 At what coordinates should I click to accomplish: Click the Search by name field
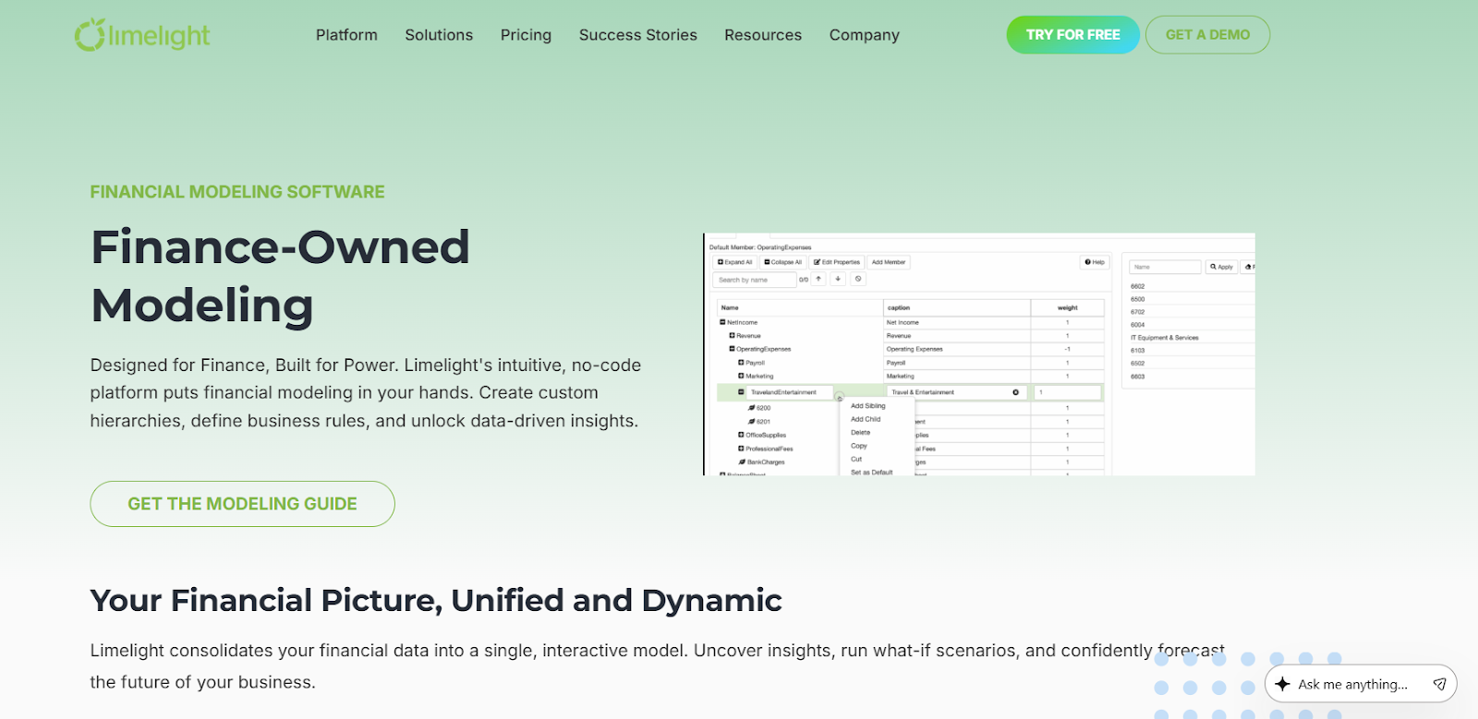[x=755, y=280]
